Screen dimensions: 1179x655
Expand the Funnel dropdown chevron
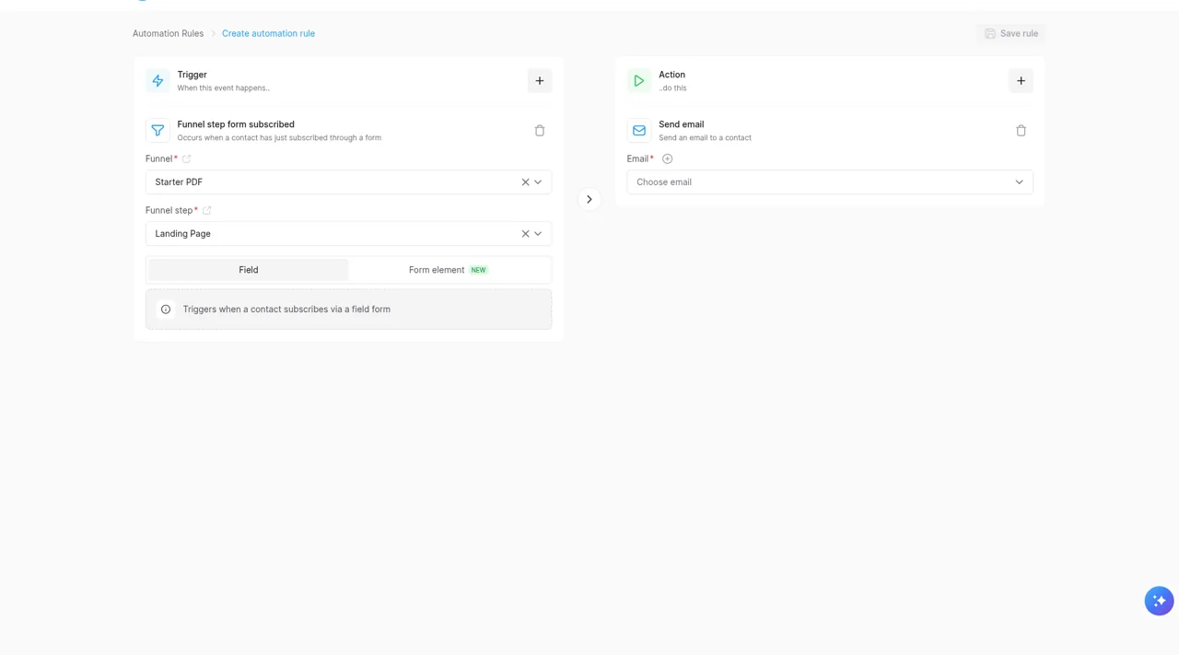(538, 182)
